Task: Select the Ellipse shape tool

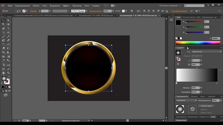Action: point(8,32)
